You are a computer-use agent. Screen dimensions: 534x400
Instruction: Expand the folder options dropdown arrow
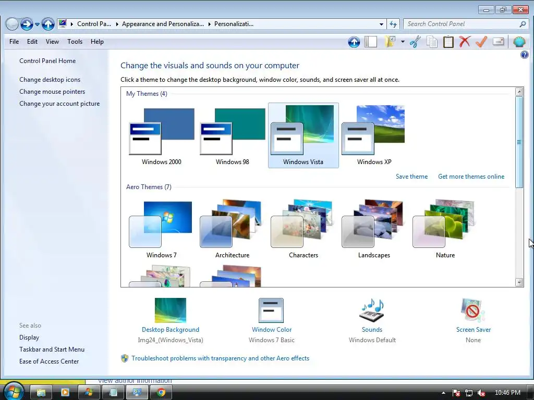403,42
